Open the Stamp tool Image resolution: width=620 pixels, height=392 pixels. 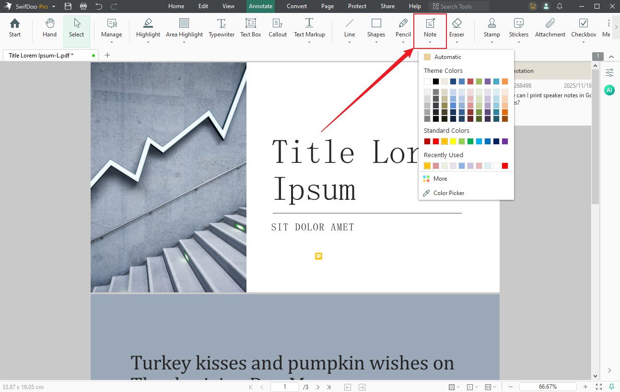point(491,28)
